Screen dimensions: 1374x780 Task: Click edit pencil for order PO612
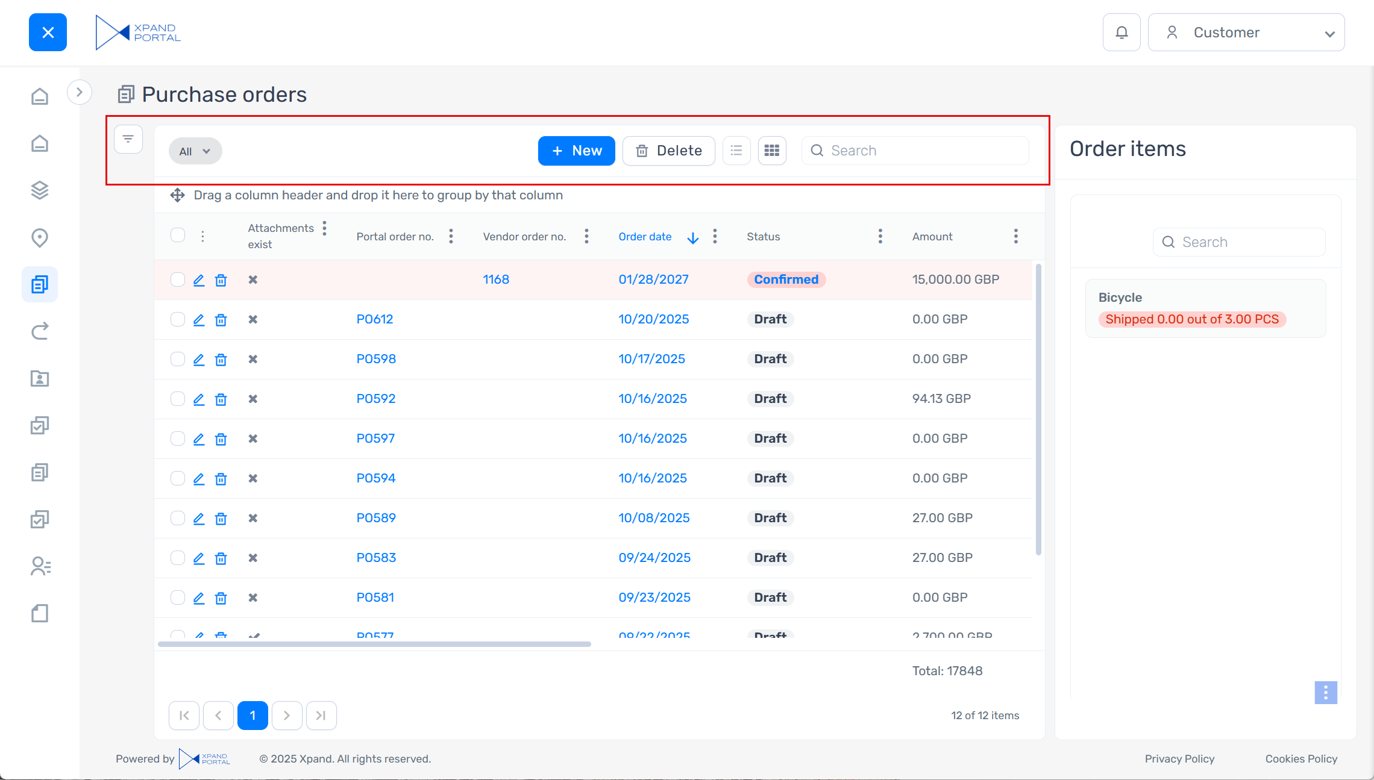(x=198, y=319)
